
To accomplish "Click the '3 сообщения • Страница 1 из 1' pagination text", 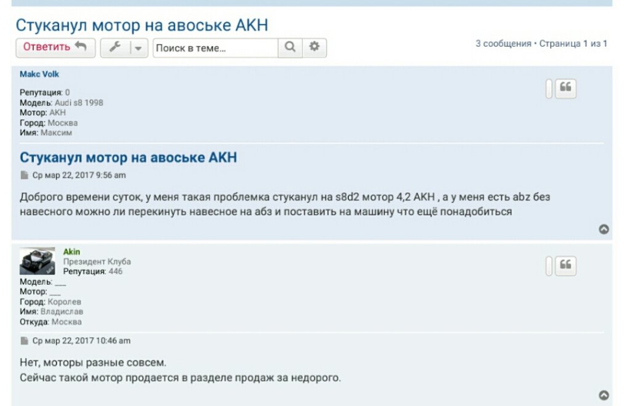I will click(541, 44).
